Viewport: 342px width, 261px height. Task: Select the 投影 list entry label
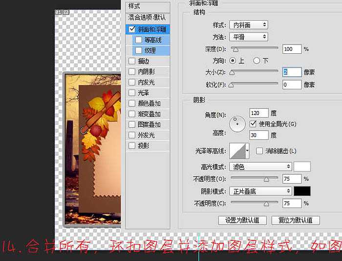click(x=143, y=145)
